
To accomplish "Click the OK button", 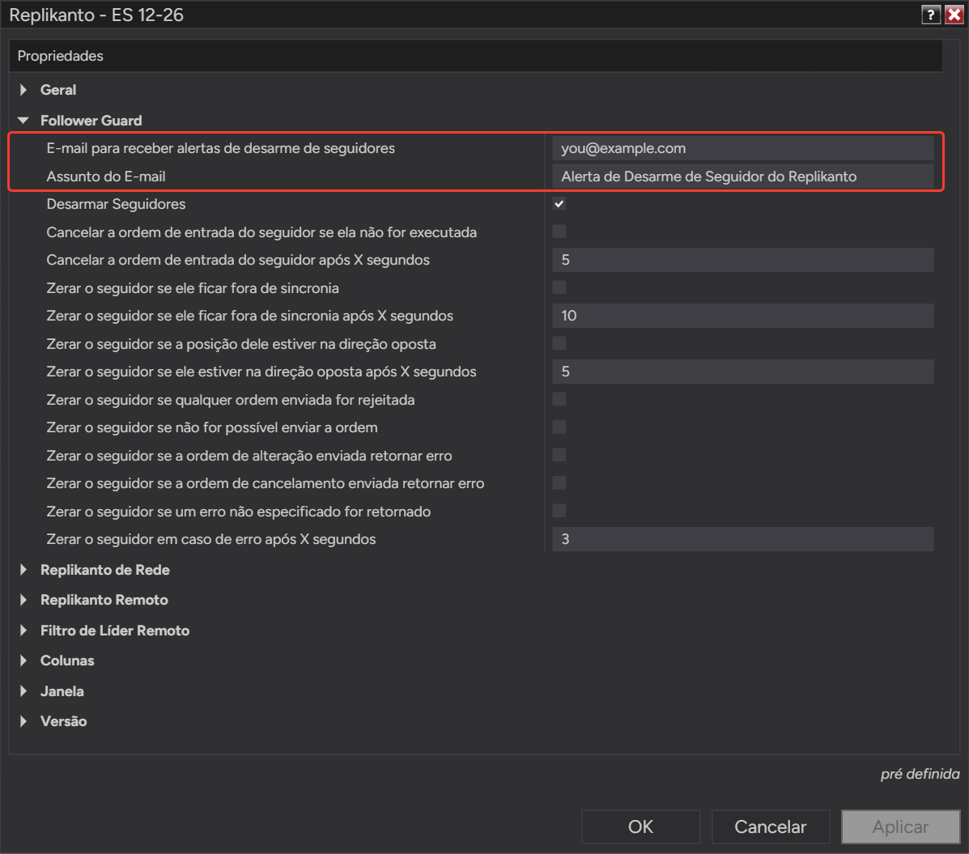I will click(641, 826).
